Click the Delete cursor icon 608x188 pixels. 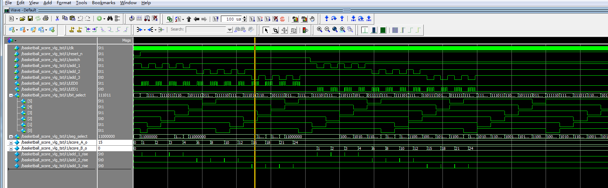[79, 30]
